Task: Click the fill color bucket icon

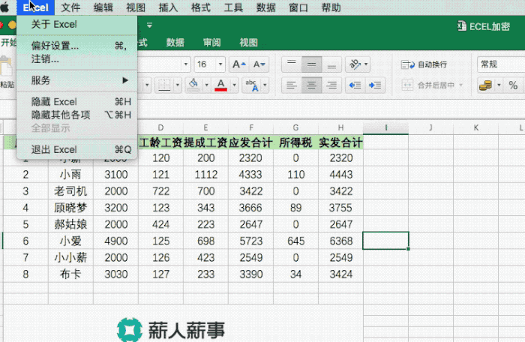Action: [193, 85]
